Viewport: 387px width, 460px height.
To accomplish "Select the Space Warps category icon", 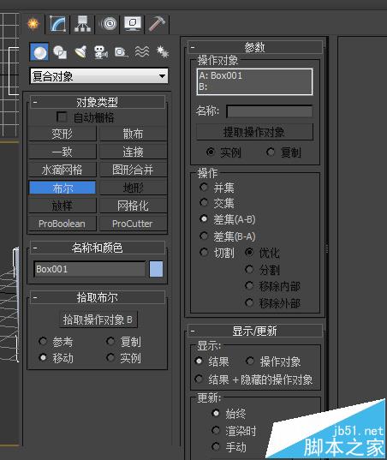I will 142,52.
